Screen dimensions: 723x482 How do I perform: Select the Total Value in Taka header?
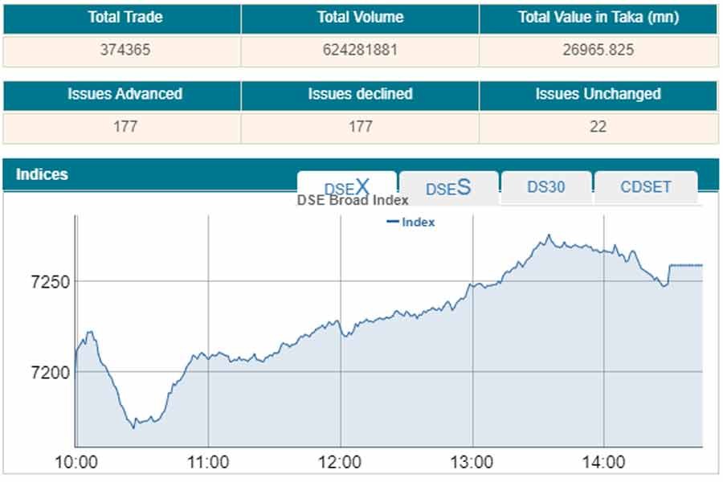tap(598, 18)
